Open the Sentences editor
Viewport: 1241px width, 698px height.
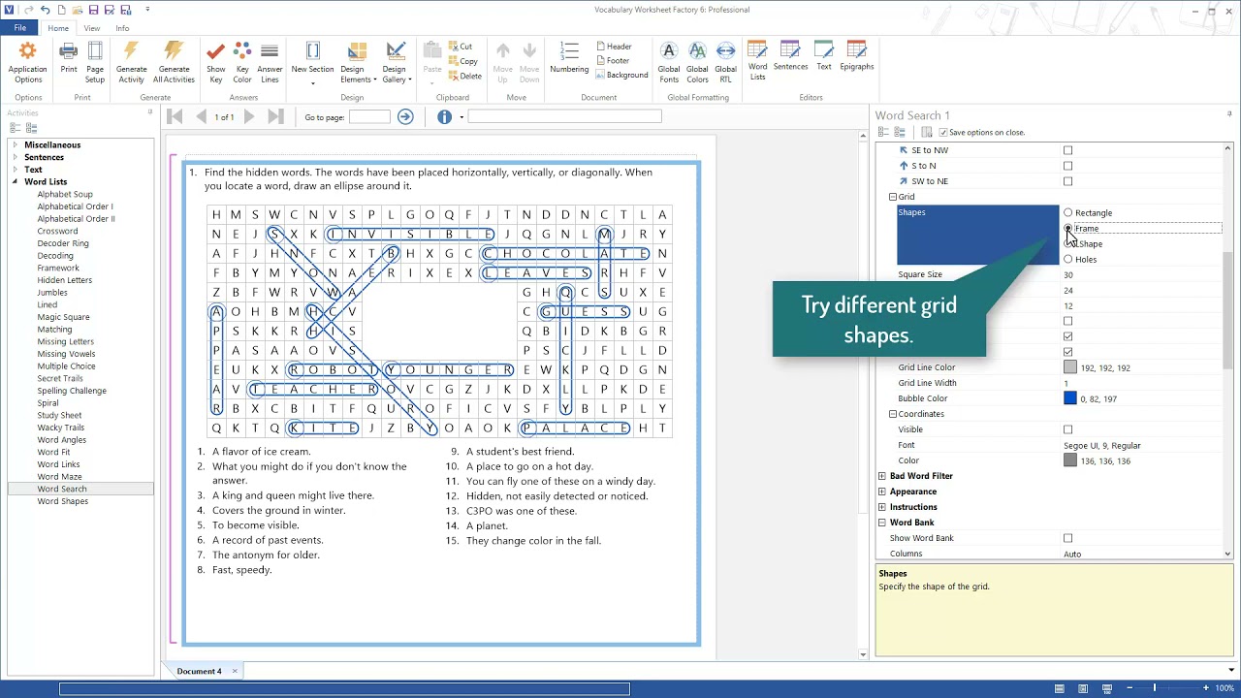(790, 56)
